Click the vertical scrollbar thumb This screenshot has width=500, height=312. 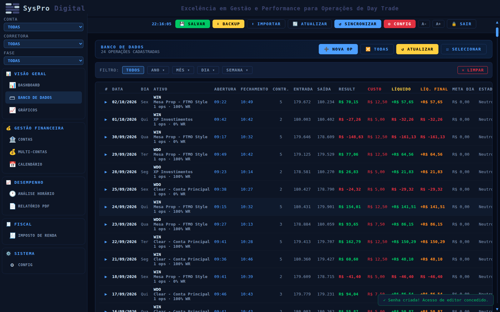[x=497, y=32]
